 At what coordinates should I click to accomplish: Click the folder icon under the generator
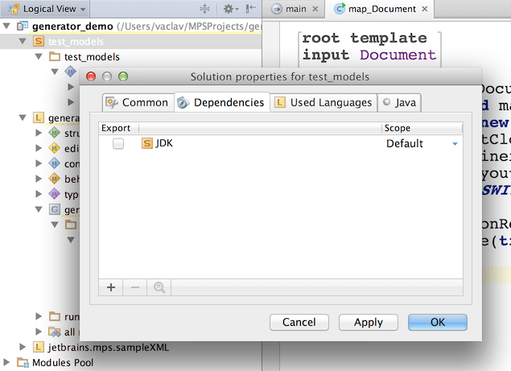coord(71,225)
